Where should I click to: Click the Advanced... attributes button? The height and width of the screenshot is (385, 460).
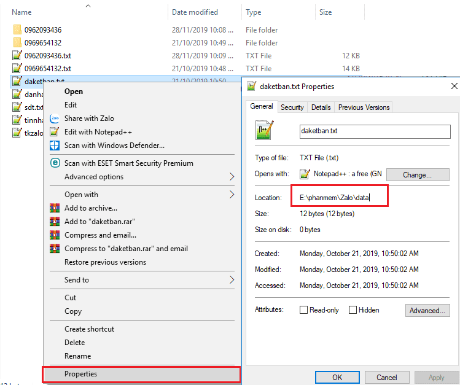pyautogui.click(x=427, y=311)
